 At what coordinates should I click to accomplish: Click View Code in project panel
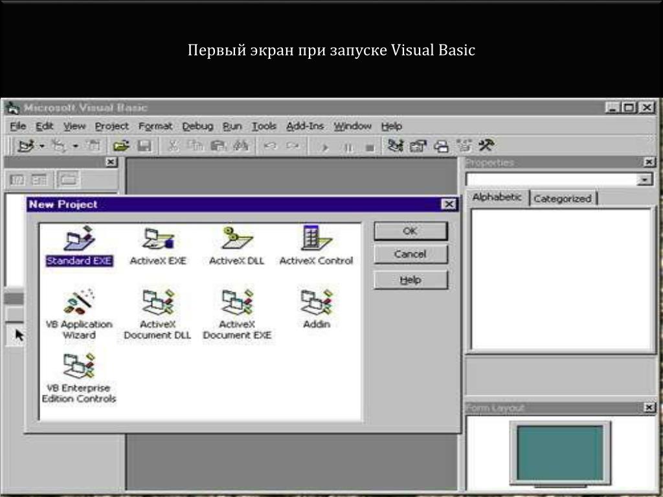tap(17, 180)
